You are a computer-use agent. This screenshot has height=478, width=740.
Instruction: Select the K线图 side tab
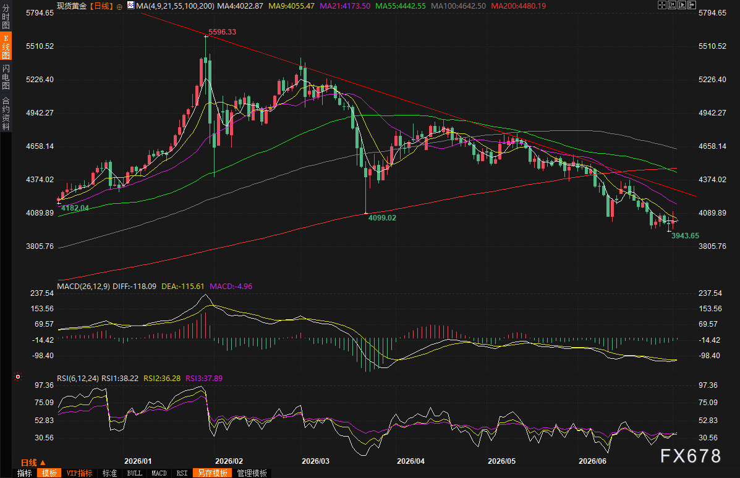[x=6, y=47]
